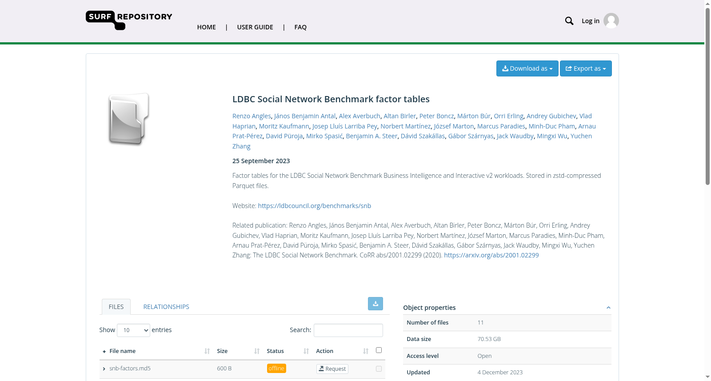
Task: Click the Open access level value
Action: pyautogui.click(x=484, y=356)
